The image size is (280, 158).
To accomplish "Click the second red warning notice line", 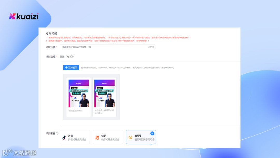I will (x=97, y=41).
